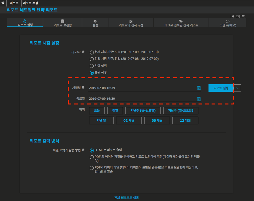Open the 종료일 calendar picker icon
This screenshot has height=201, width=254.
pyautogui.click(x=199, y=99)
